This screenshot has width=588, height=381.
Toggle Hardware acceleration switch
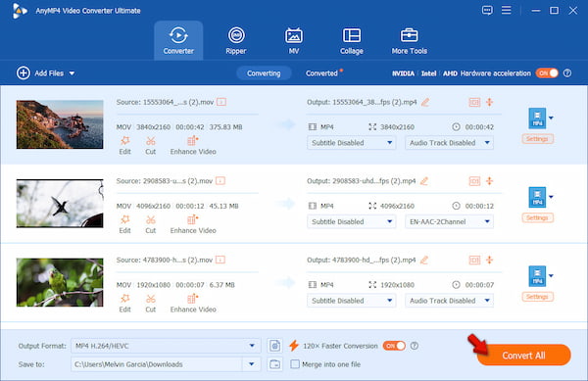point(547,73)
